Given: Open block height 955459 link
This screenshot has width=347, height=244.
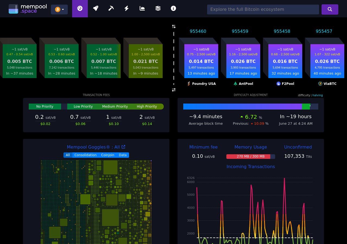Looking at the screenshot, I should click(240, 31).
